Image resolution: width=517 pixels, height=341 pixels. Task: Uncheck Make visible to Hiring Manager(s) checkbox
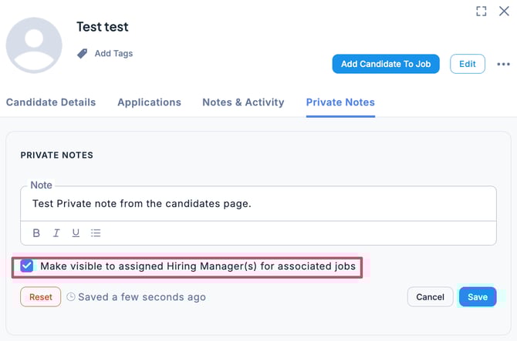[x=27, y=266]
